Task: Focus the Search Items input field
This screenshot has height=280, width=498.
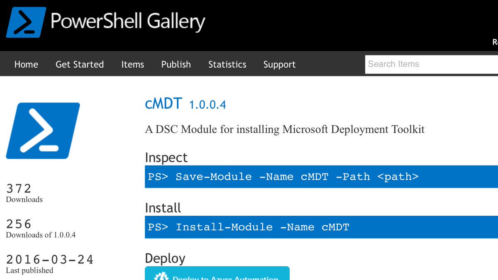Action: coord(432,64)
